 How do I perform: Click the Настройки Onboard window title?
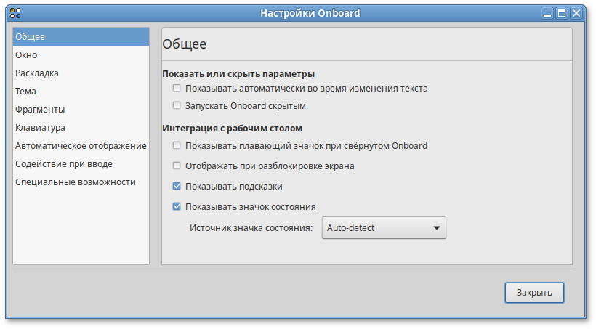[310, 13]
